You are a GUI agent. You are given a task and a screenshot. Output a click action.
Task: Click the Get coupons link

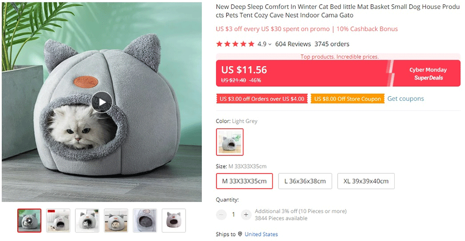(405, 99)
